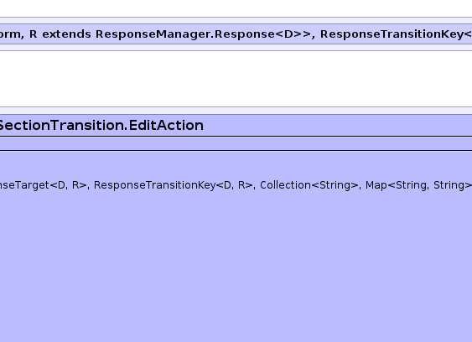Click the Collection<String> parameter type
472x342 pixels.
[309, 185]
